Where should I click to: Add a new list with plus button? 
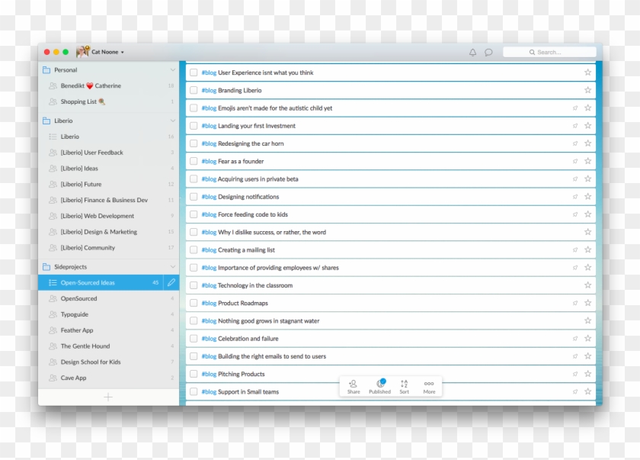108,397
